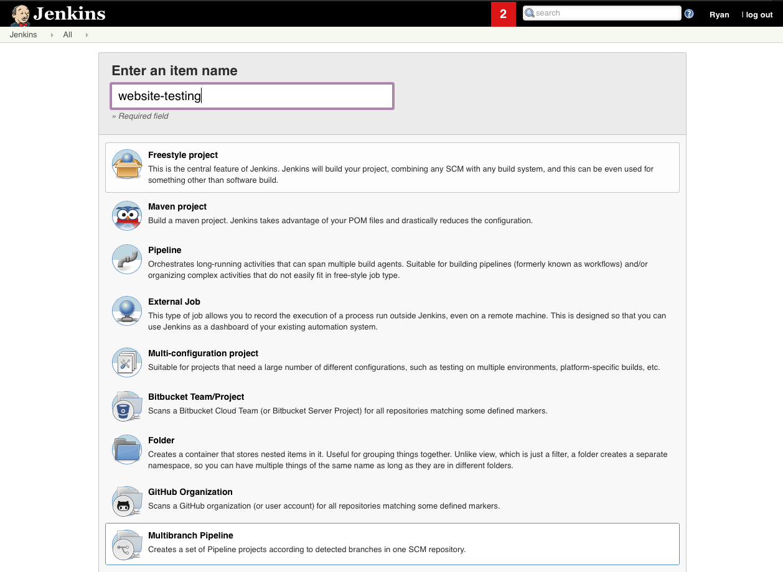Click the Jenkins butler logo icon
783x572 pixels.
coord(21,14)
